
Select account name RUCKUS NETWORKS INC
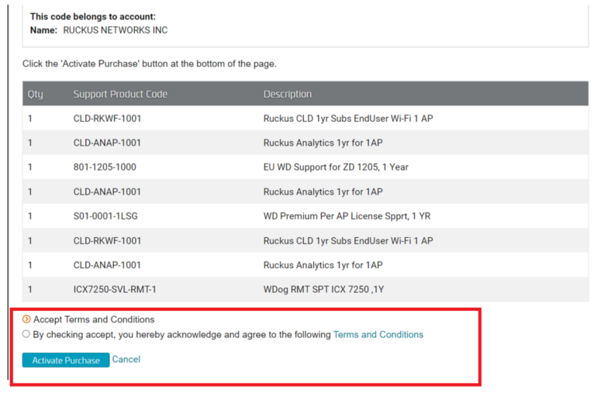click(x=116, y=30)
